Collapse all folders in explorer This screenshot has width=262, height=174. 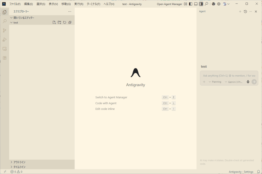[70, 22]
